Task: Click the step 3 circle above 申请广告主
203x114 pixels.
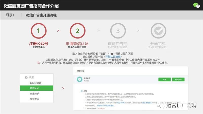Action: (118, 31)
